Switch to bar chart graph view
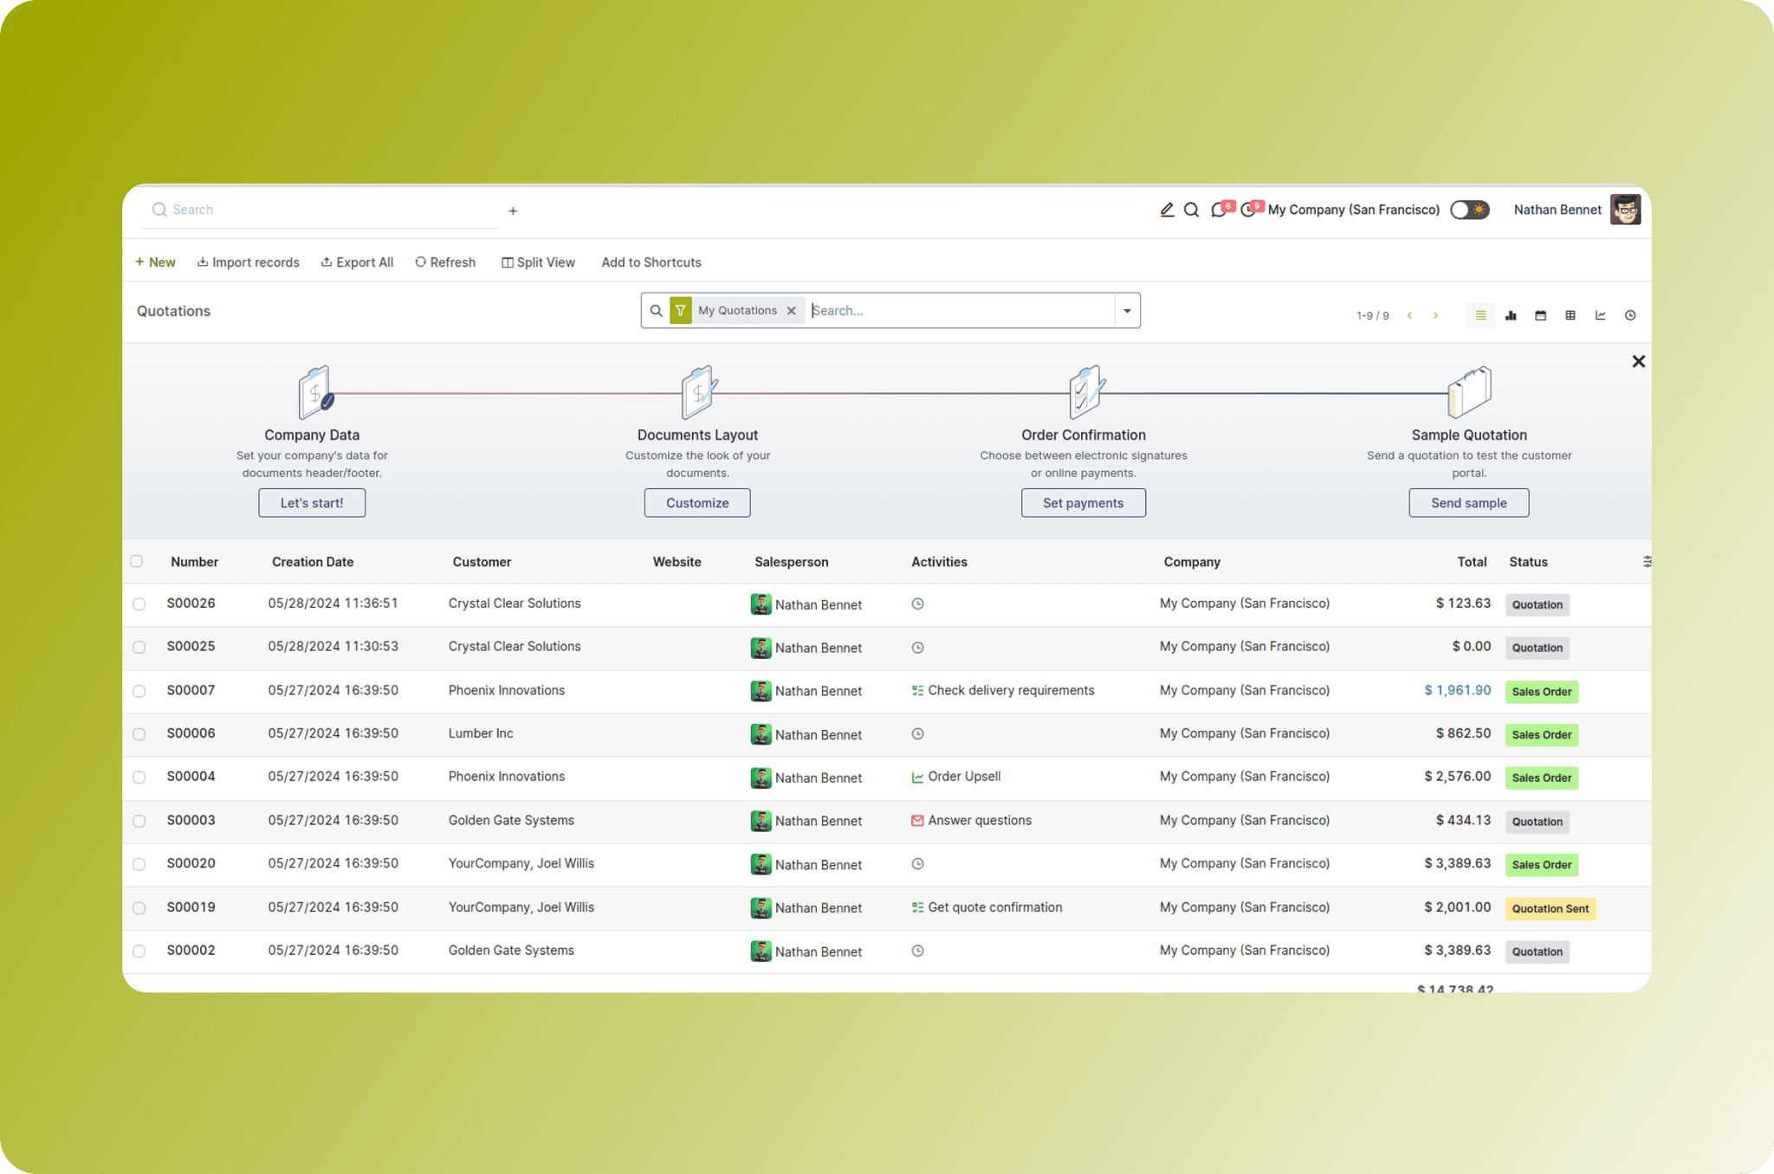Viewport: 1774px width, 1174px height. tap(1511, 315)
